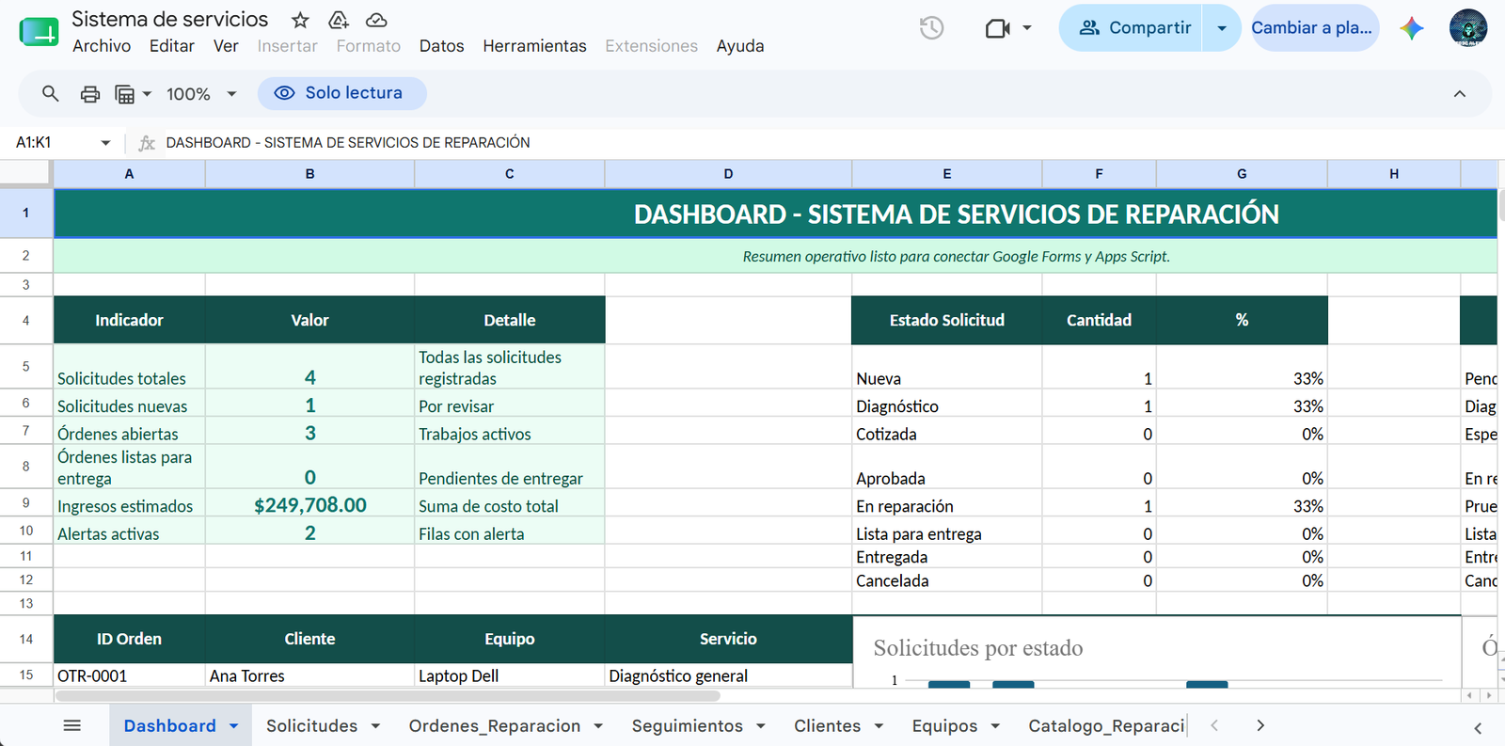Open the Solicitudes tab menu arrow
Viewport: 1505px width, 746px height.
click(x=375, y=726)
